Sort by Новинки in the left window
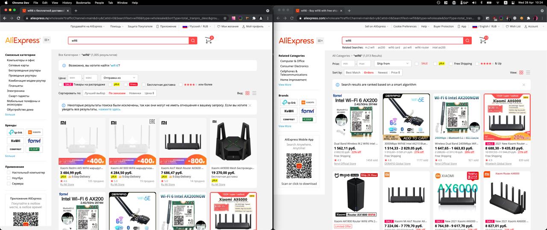This screenshot has height=230, width=547. [135, 93]
